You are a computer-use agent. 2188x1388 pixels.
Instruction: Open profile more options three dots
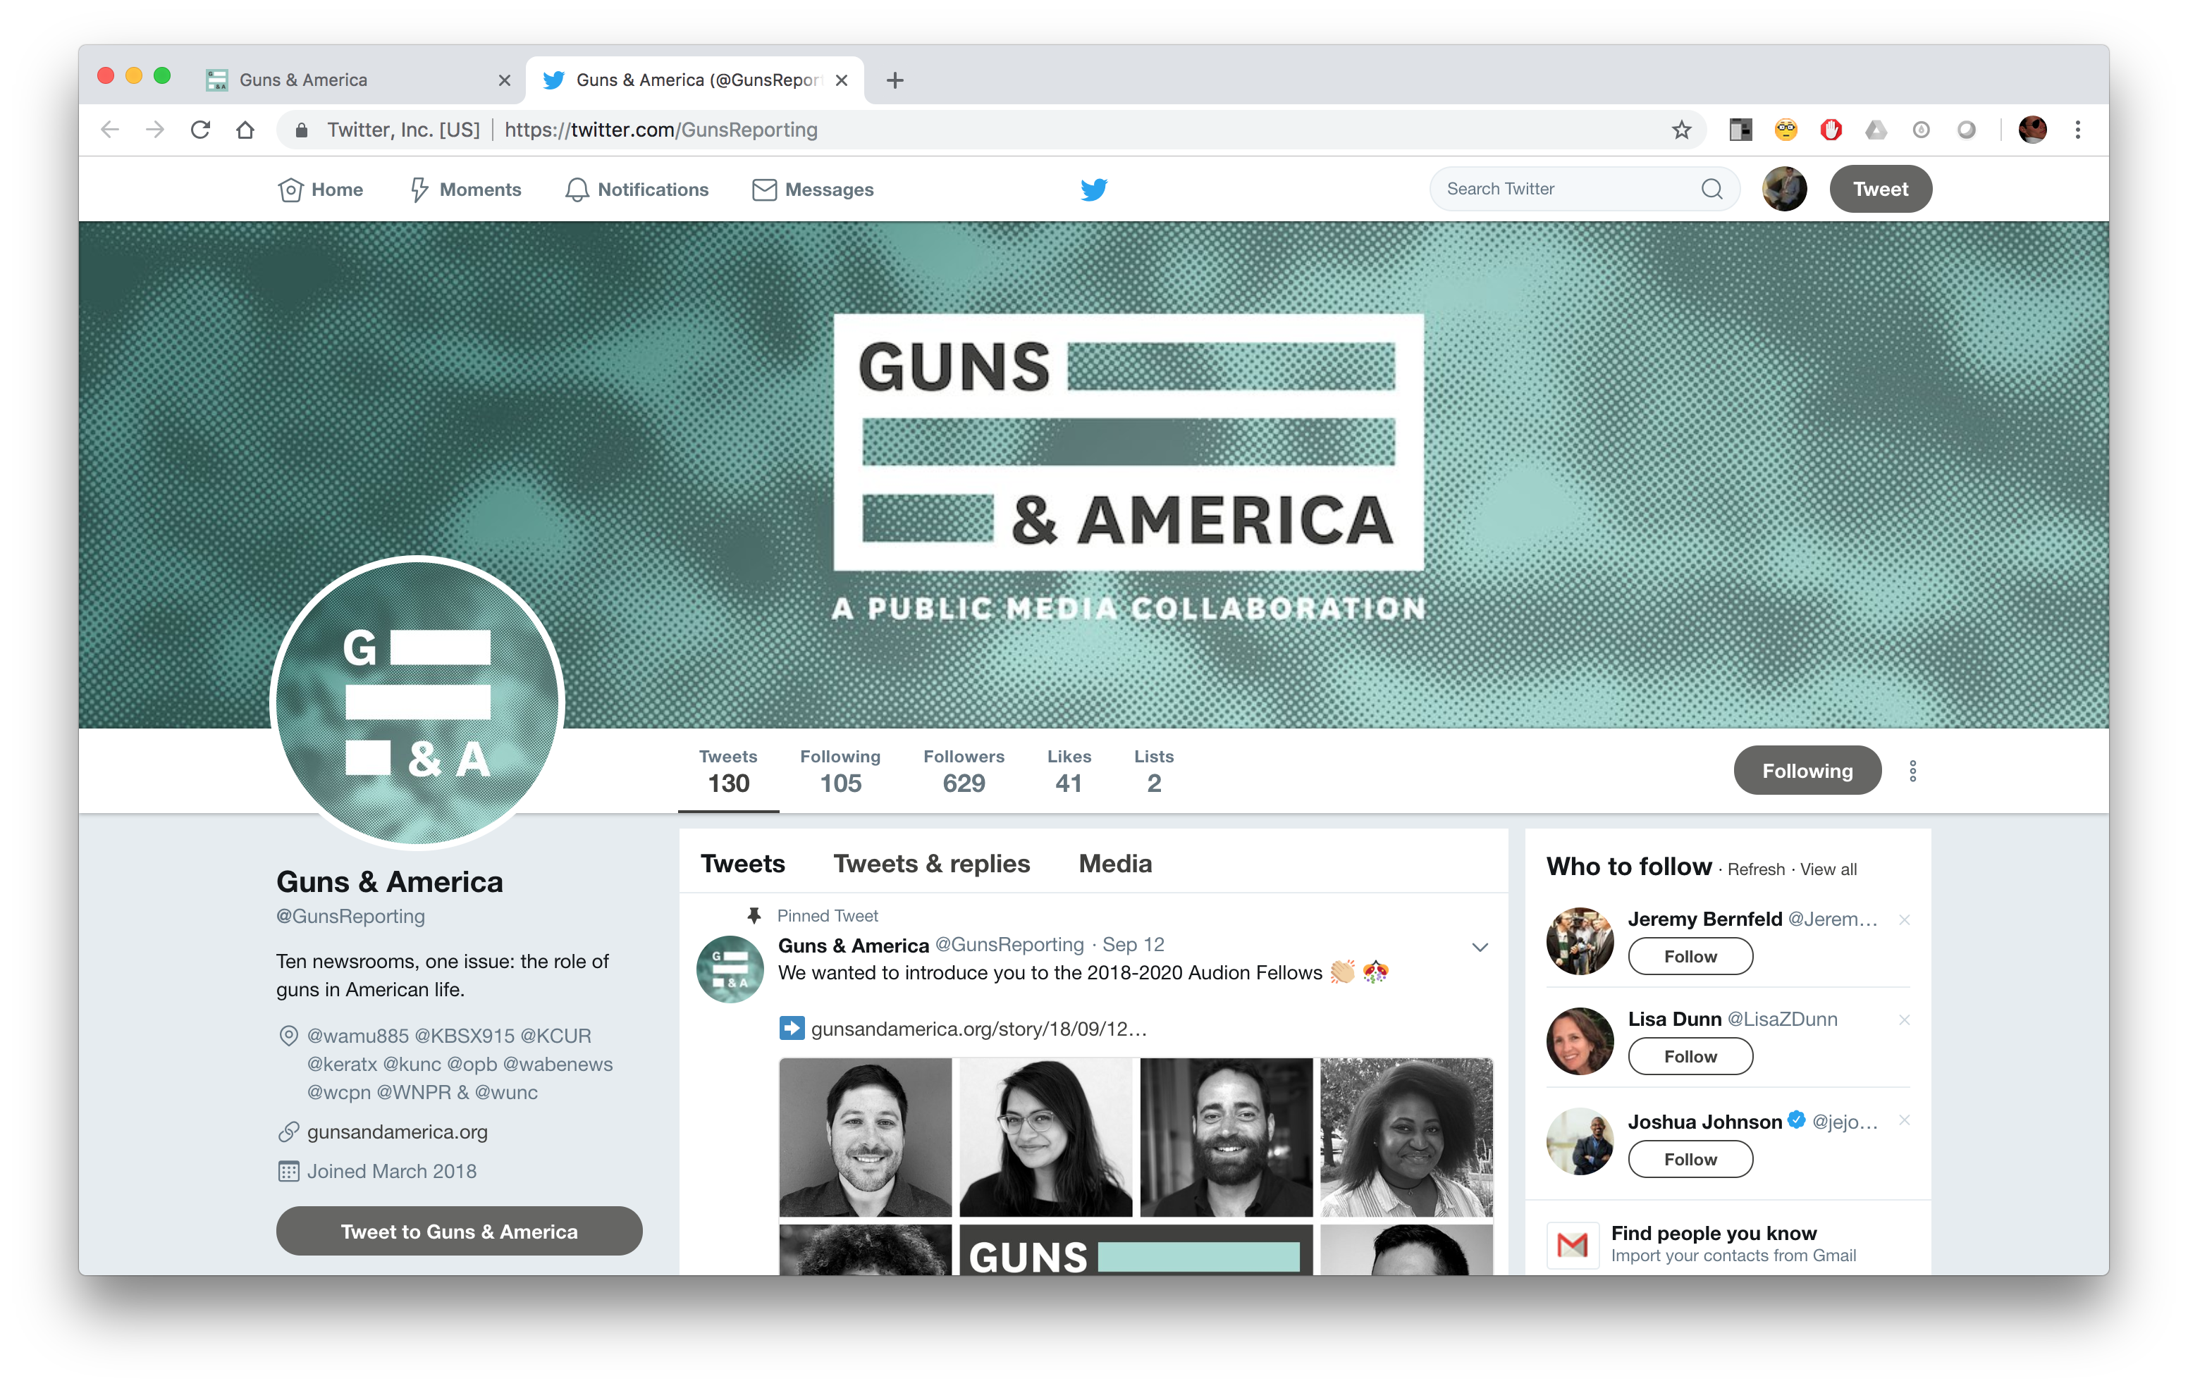pyautogui.click(x=1912, y=772)
